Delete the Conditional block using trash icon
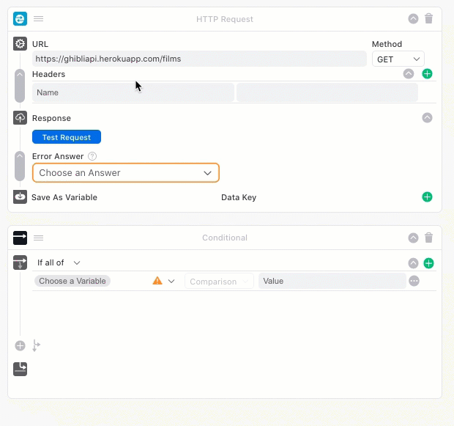 click(x=429, y=238)
